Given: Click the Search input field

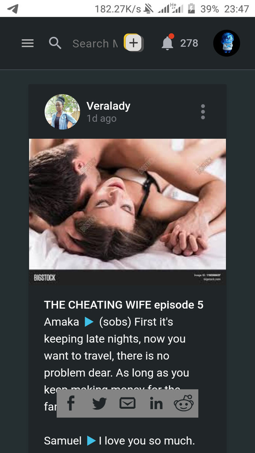Looking at the screenshot, I should (x=95, y=43).
